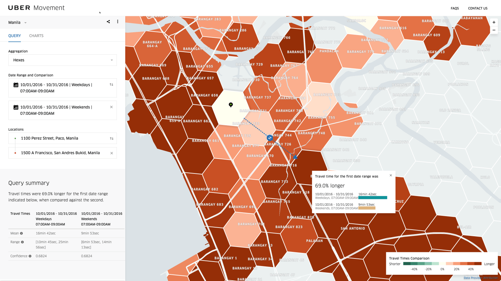Open the Weekdays date range picker
Screen dimensions: 501x281
point(59,88)
